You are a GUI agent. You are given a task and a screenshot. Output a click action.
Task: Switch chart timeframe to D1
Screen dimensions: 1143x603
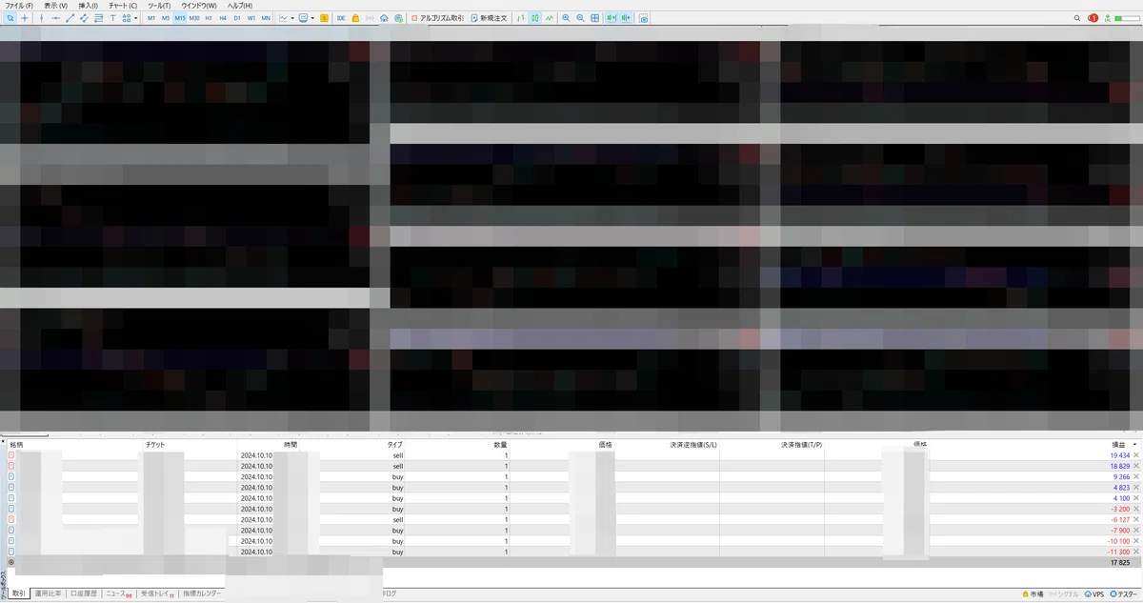(237, 18)
